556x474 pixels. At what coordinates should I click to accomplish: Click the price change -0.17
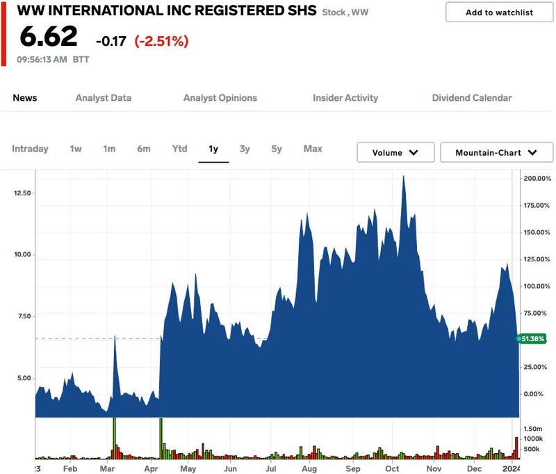(111, 42)
